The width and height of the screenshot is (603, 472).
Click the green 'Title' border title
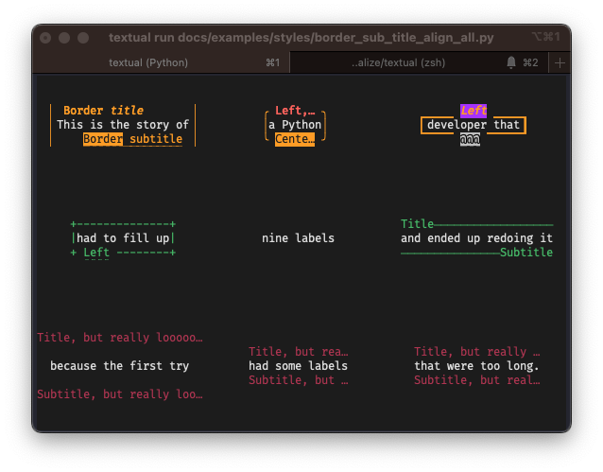pos(417,224)
